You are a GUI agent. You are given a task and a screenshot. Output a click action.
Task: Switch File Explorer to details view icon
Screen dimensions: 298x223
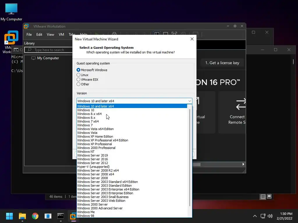(263, 197)
